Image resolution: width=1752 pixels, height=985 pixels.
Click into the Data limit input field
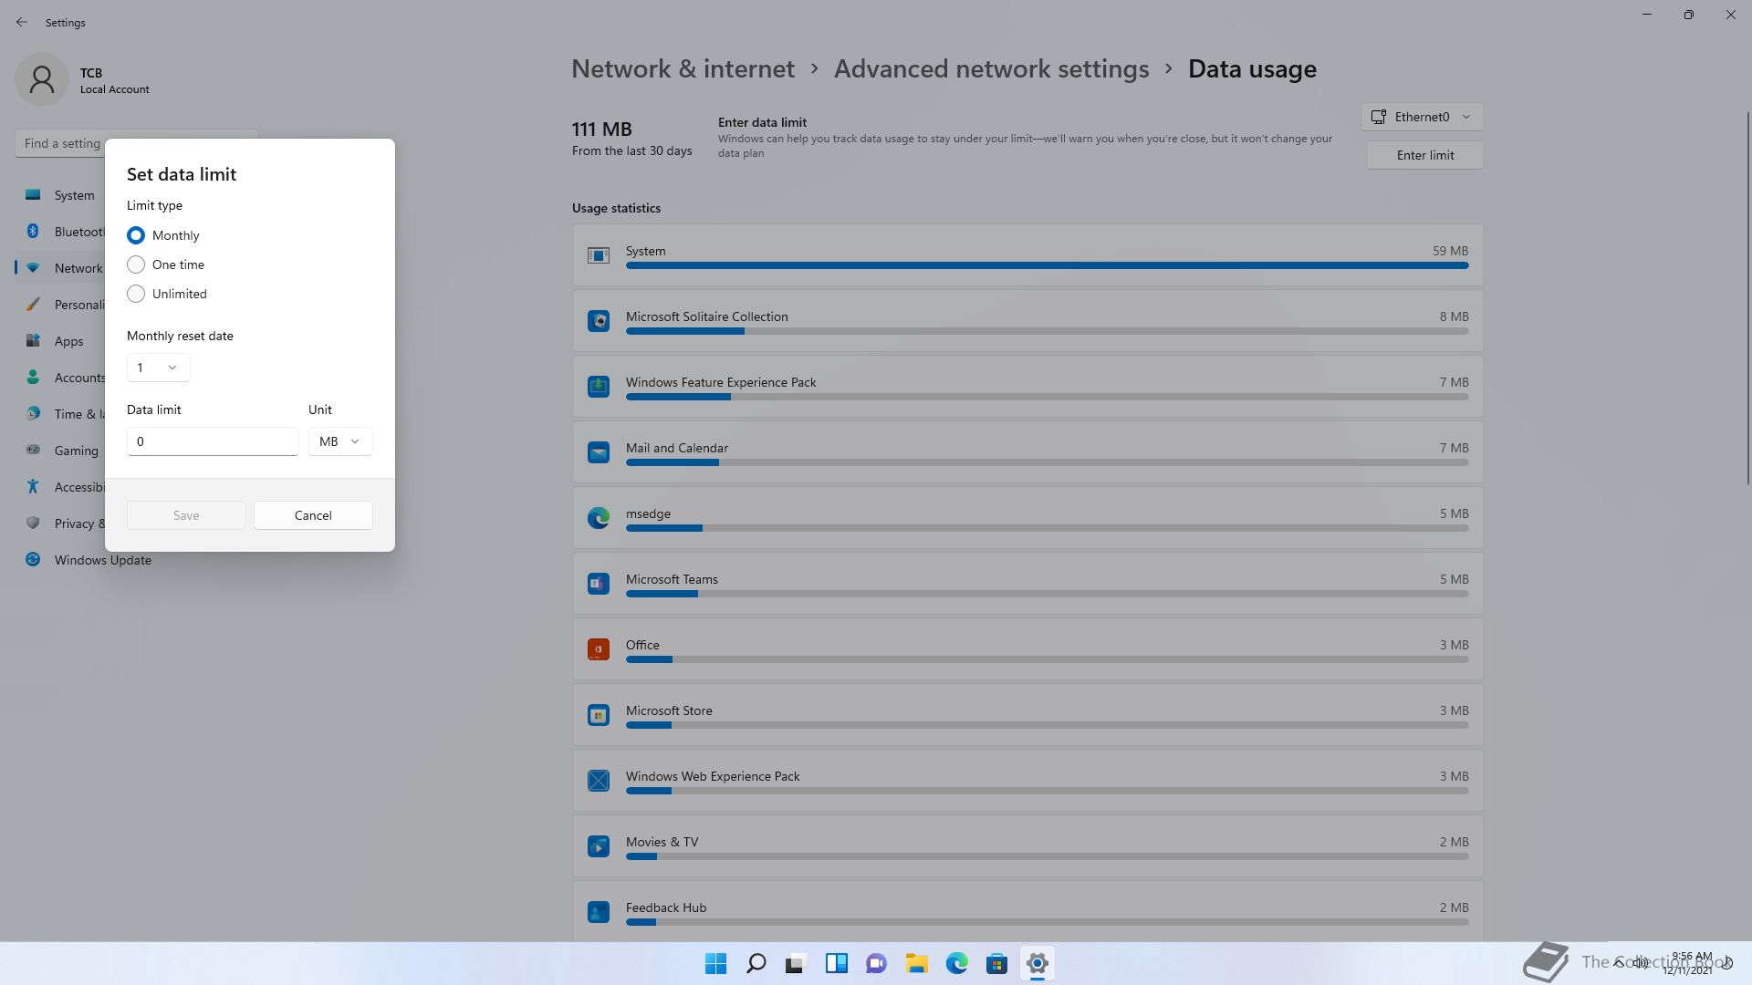point(213,441)
